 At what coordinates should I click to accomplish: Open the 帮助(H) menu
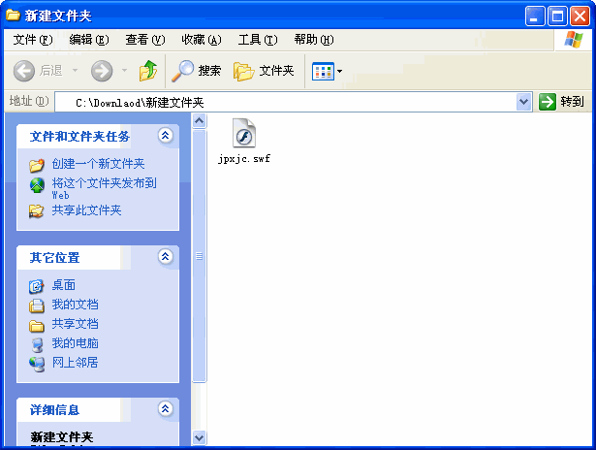point(314,40)
